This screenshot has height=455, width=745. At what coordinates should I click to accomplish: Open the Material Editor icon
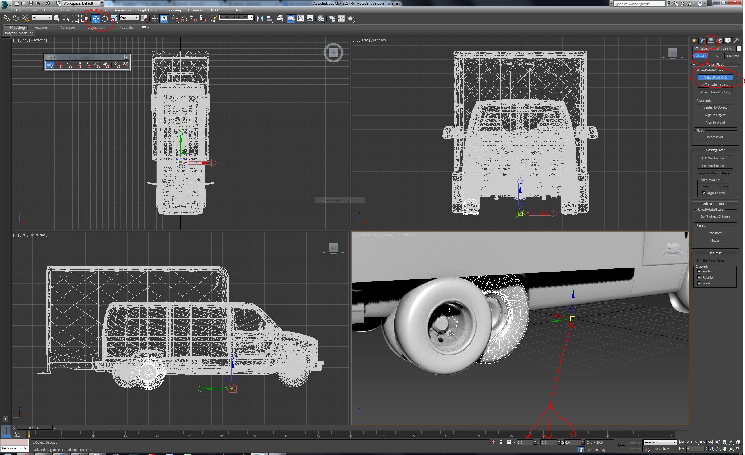pyautogui.click(x=321, y=19)
